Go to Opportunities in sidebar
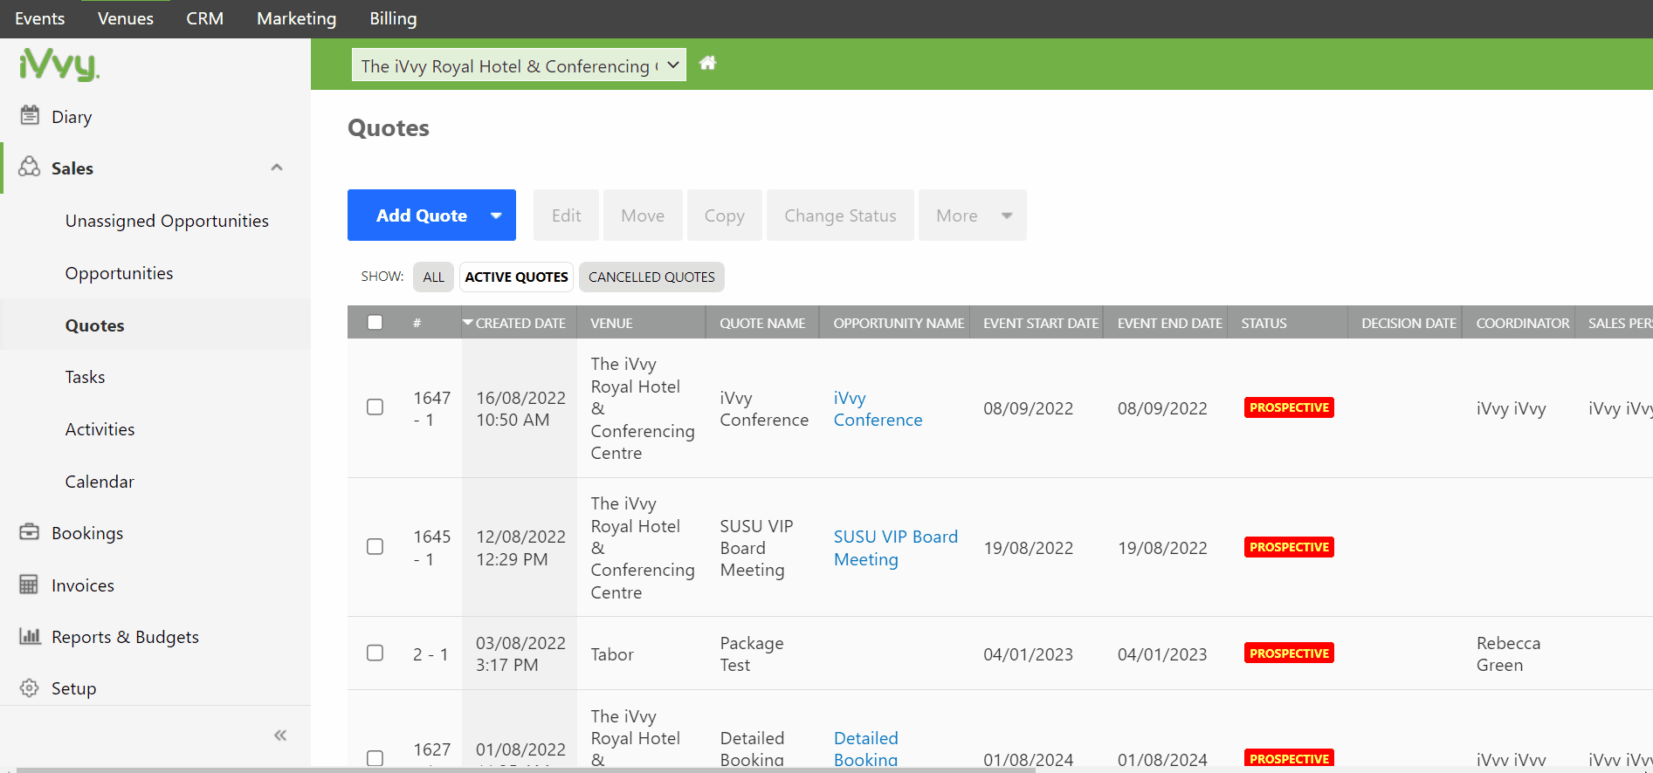Image resolution: width=1653 pixels, height=773 pixels. pos(119,273)
